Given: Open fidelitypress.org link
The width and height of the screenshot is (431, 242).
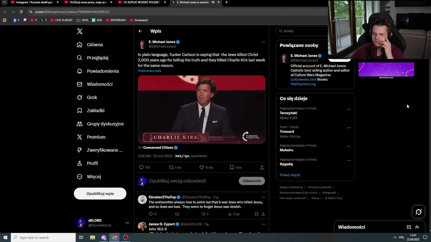Looking at the screenshot, I should [303, 84].
